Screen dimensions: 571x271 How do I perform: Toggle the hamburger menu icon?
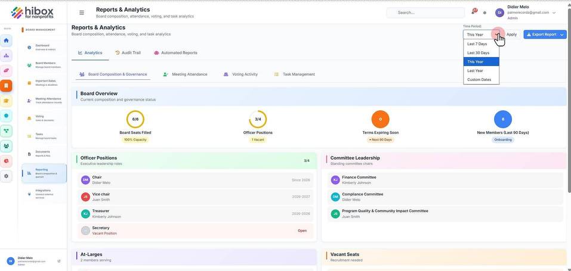coord(82,13)
